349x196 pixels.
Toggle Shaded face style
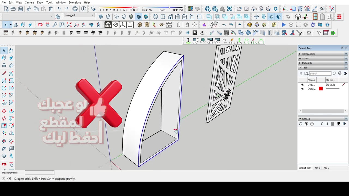[131, 17]
